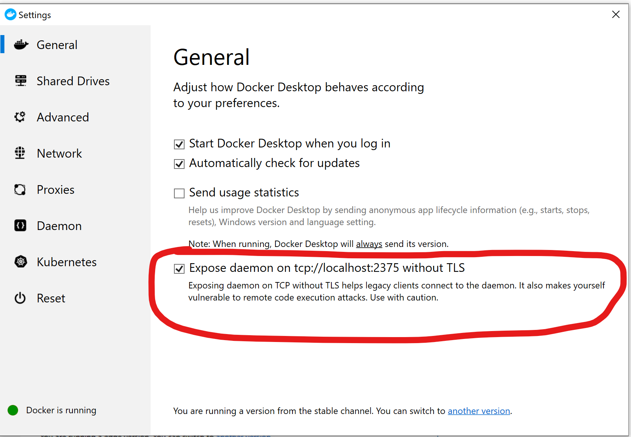Click the Docker logo in title bar
631x437 pixels.
pos(10,14)
